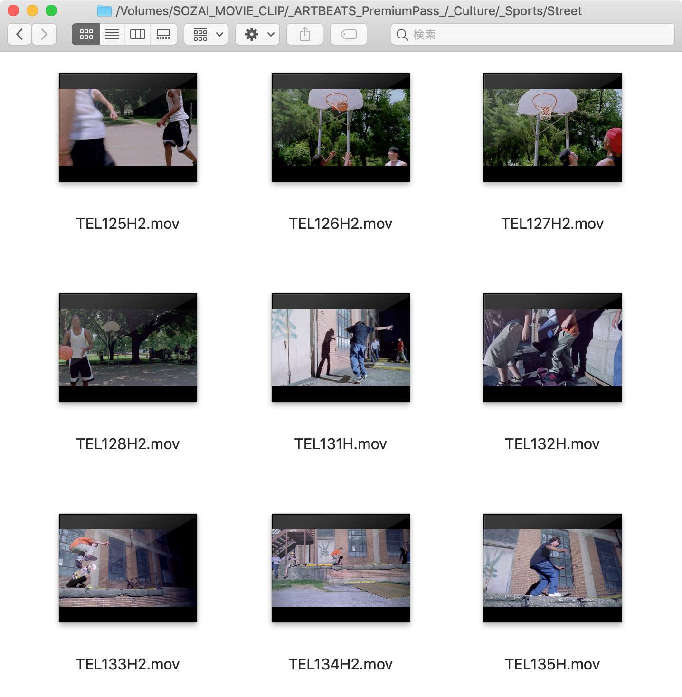Go forward to the next folder

44,34
